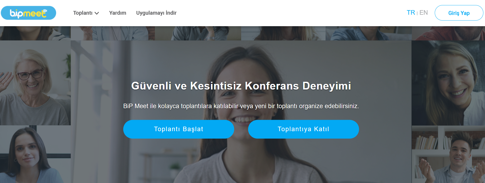Click the dark-haired woman thumbnail bottom left
Image resolution: width=485 pixels, height=183 pixels.
[x=35, y=154]
